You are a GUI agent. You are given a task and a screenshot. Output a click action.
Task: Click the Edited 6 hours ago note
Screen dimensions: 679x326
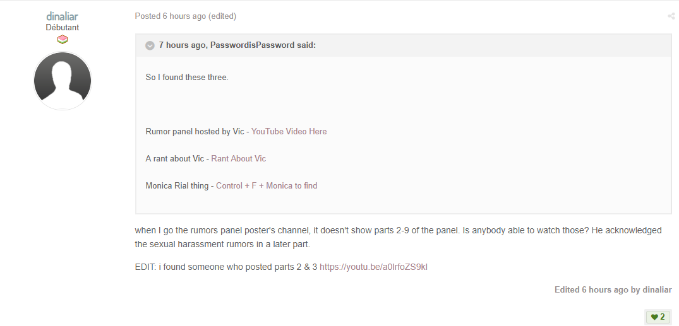[613, 289]
